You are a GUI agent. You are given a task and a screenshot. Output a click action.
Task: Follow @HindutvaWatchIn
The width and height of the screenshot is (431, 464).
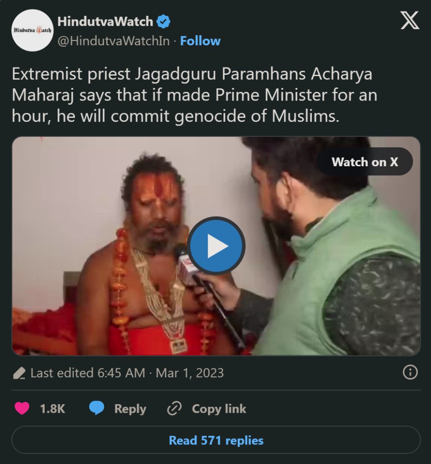pyautogui.click(x=201, y=41)
